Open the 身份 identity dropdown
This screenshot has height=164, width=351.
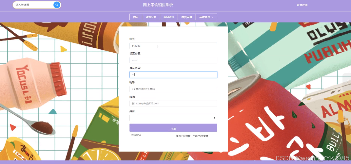(x=173, y=118)
